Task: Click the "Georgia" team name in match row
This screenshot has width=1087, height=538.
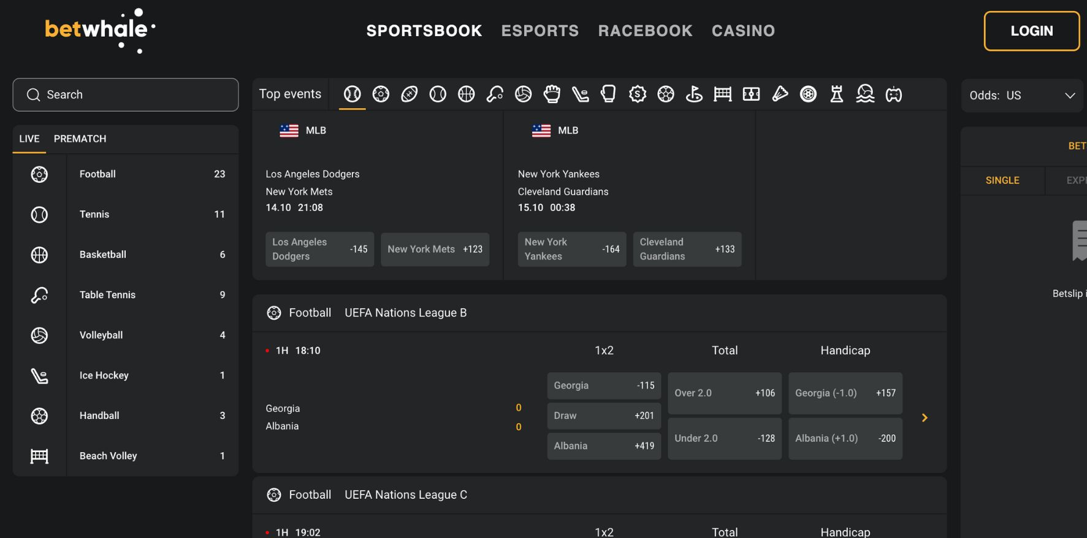Action: (283, 409)
